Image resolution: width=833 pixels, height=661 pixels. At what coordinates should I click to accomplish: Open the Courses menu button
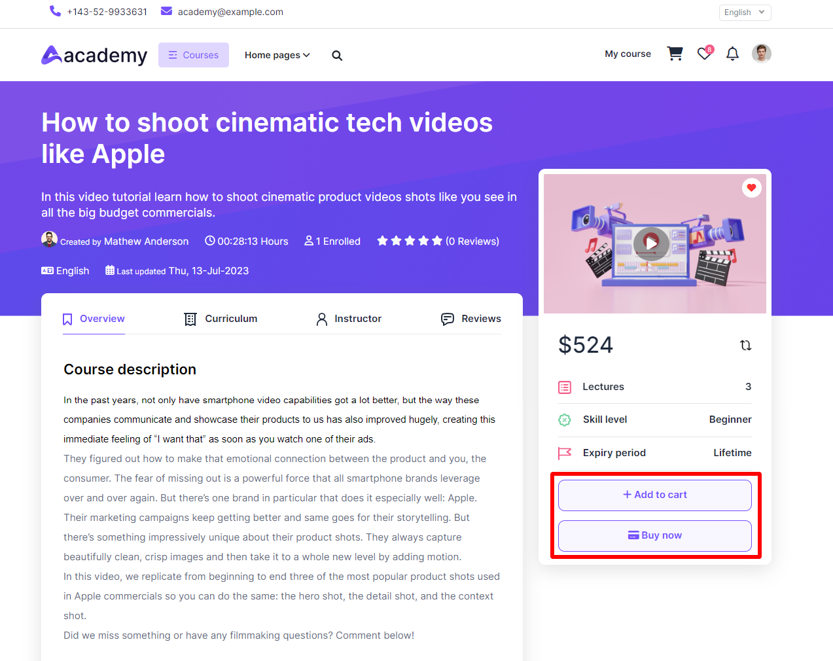tap(194, 55)
